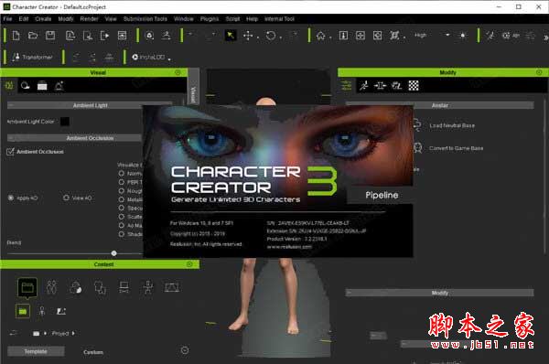Click the middle square icon between Home and the quality setting
Image resolution: width=549 pixels, height=364 pixels.
click(x=361, y=36)
